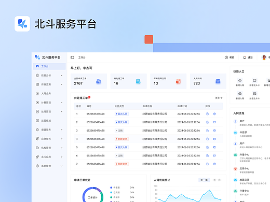Viewport: 270px width, 202px height.
Task: Click the second action icon in row 4
Action: pyautogui.click(x=214, y=139)
